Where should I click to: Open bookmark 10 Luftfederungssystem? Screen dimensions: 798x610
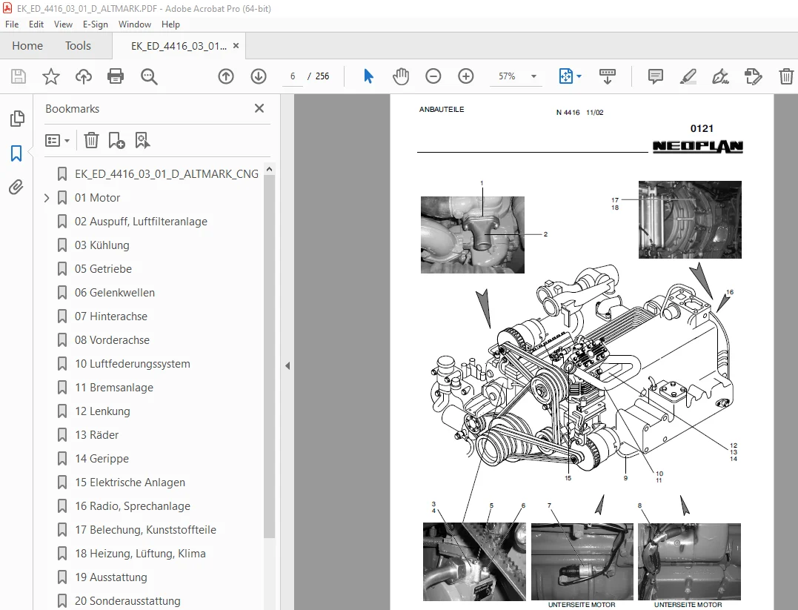click(133, 364)
